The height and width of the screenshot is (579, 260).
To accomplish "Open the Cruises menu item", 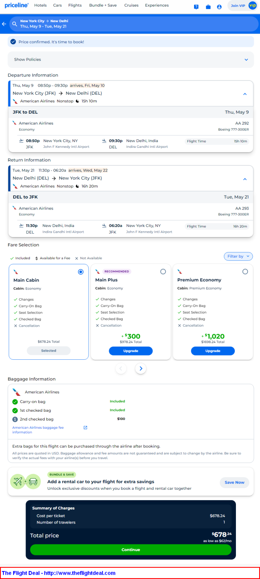I will click(x=131, y=5).
